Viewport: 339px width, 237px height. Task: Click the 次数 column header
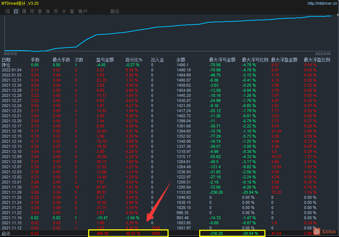(x=79, y=60)
